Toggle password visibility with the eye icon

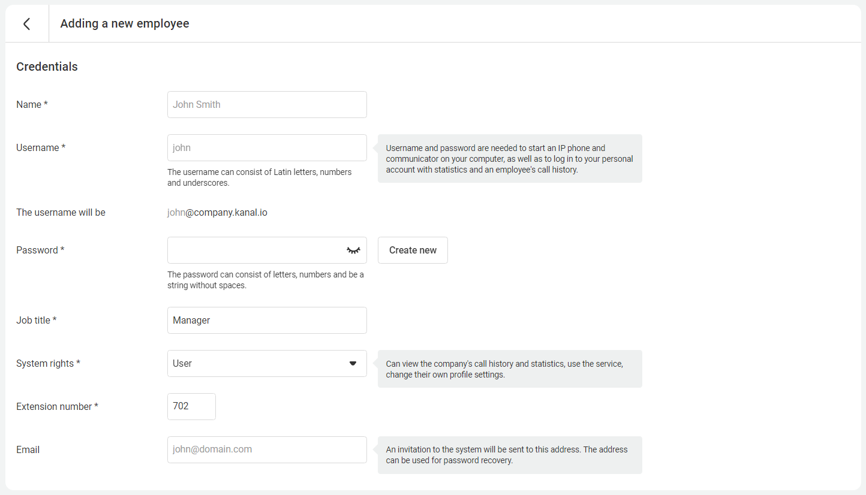353,250
